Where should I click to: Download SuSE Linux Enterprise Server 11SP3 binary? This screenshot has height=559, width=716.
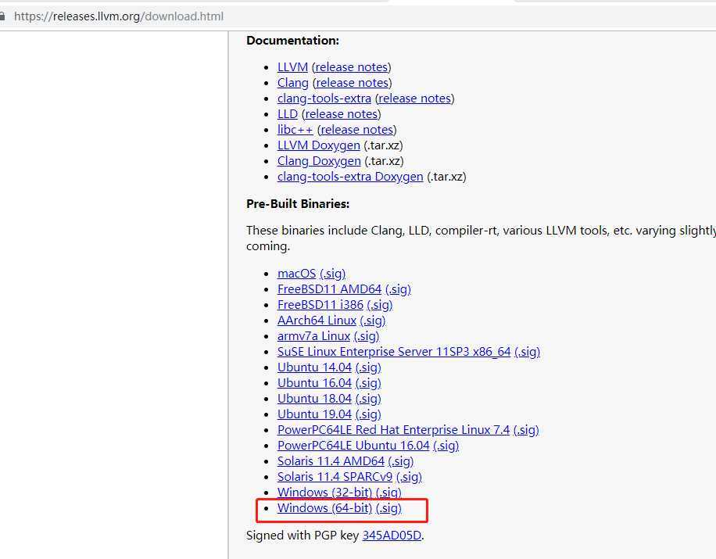[394, 352]
